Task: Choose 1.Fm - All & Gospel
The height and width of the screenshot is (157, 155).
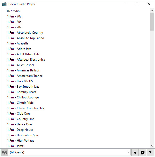Action: (20, 65)
